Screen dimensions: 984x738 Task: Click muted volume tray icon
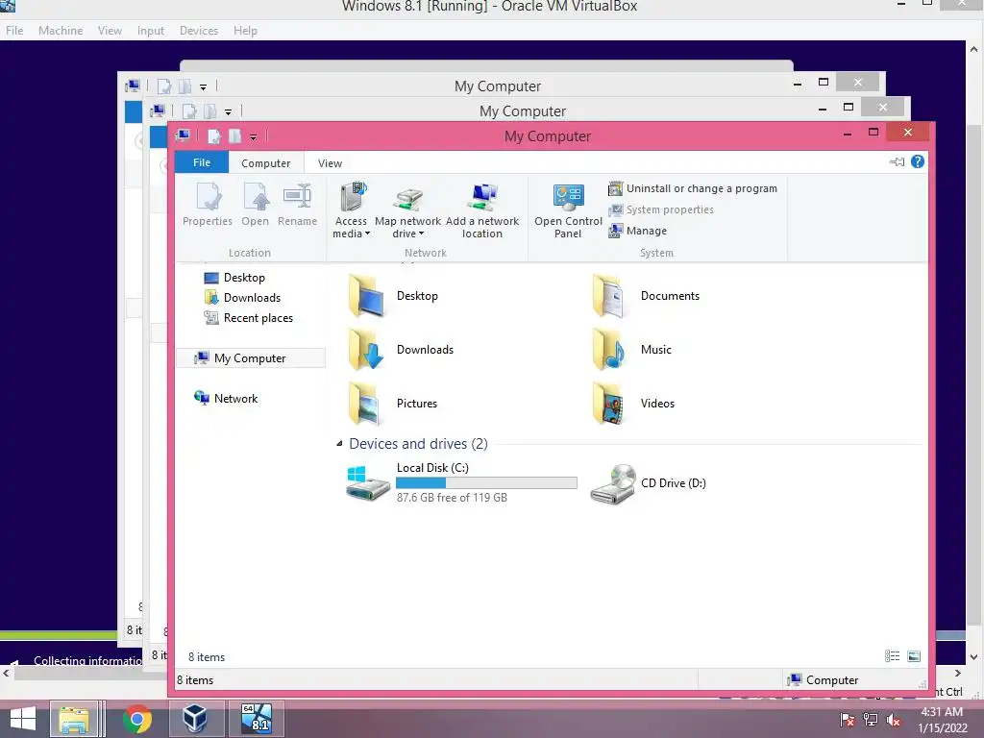click(x=894, y=720)
